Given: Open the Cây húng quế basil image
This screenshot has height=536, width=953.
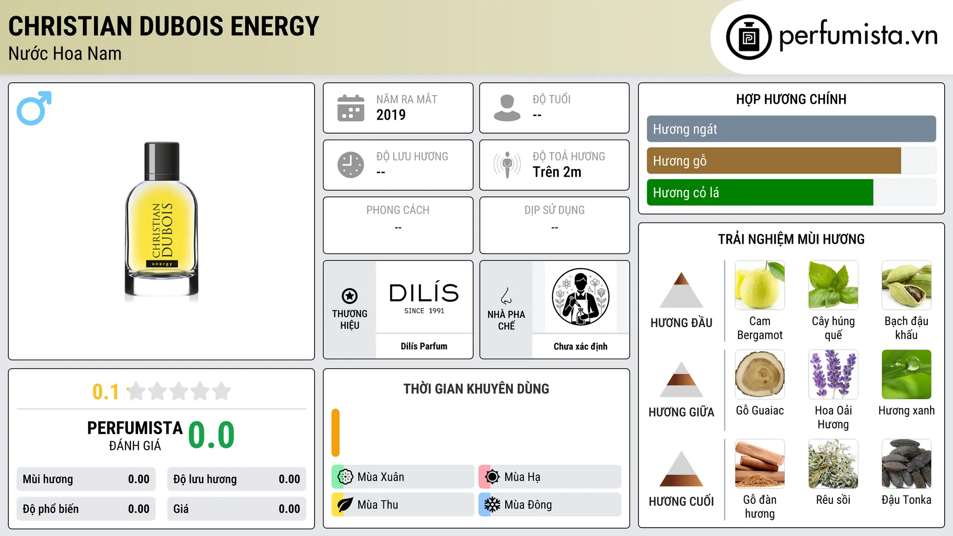Looking at the screenshot, I should click(x=833, y=285).
